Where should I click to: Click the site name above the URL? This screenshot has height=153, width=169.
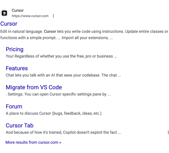tap(17, 10)
